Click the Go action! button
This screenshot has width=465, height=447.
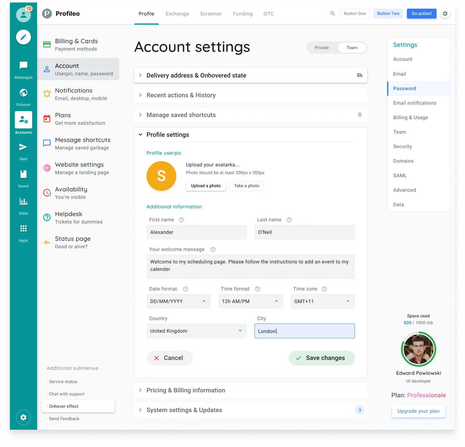click(x=421, y=14)
